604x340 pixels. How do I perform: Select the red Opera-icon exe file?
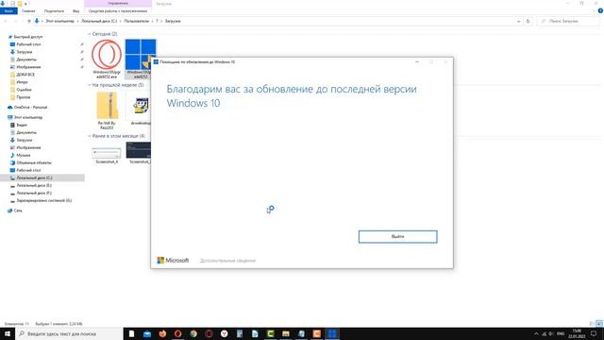(x=107, y=59)
